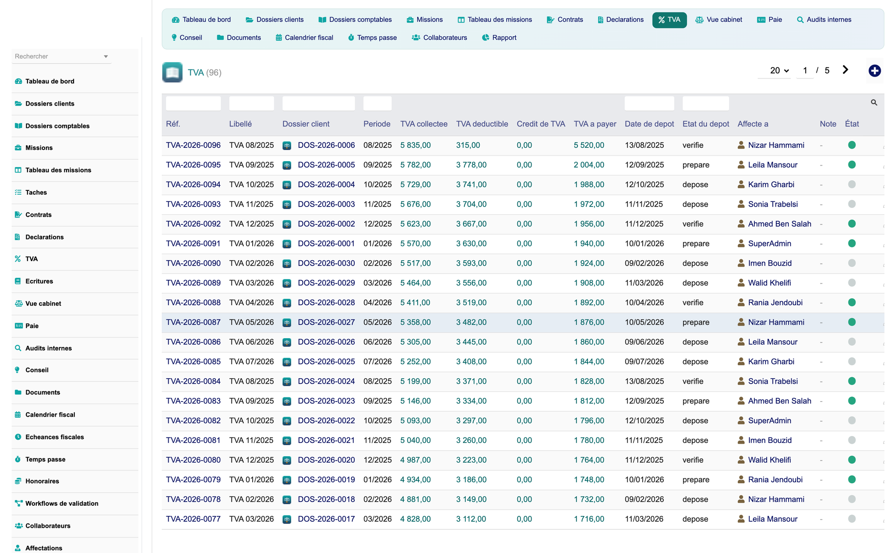
Task: Click the Libellé filter input field
Action: click(x=252, y=103)
